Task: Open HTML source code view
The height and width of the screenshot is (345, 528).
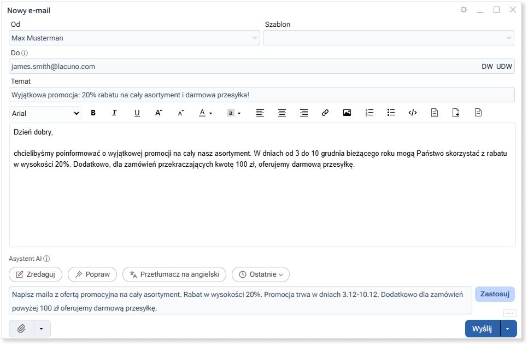Action: point(413,113)
